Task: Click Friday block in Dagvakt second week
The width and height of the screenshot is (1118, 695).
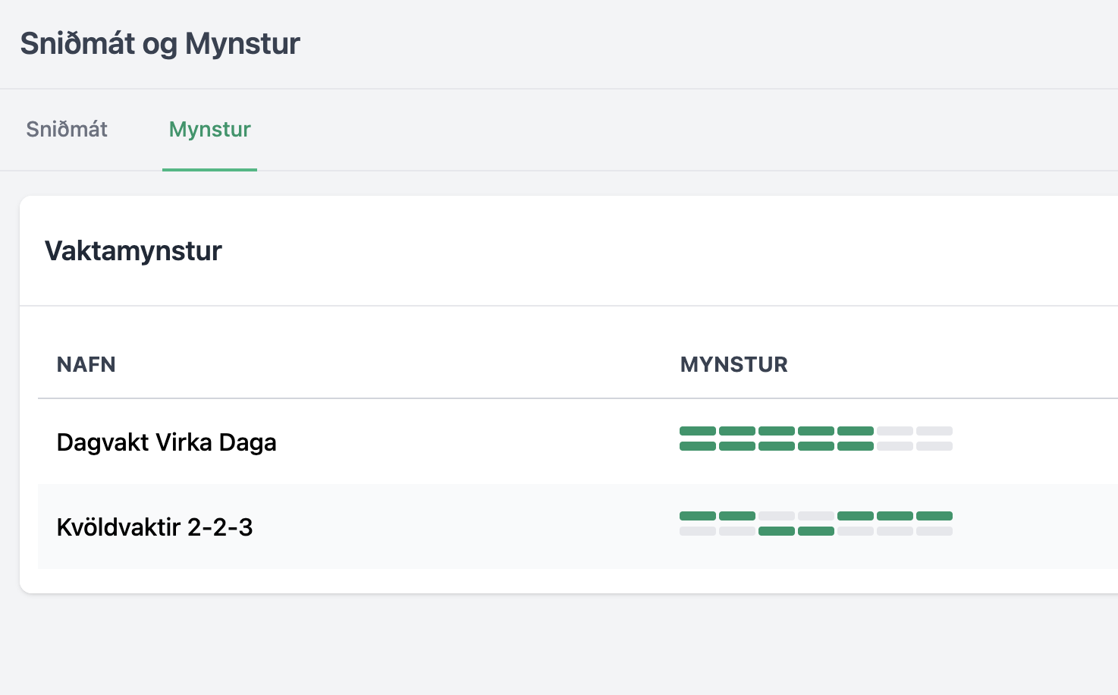Action: (x=856, y=446)
